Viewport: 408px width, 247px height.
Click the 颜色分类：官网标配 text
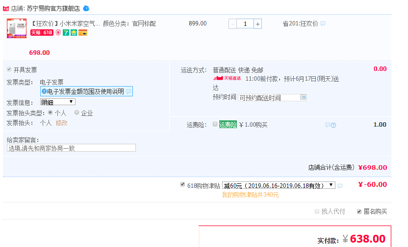129,24
